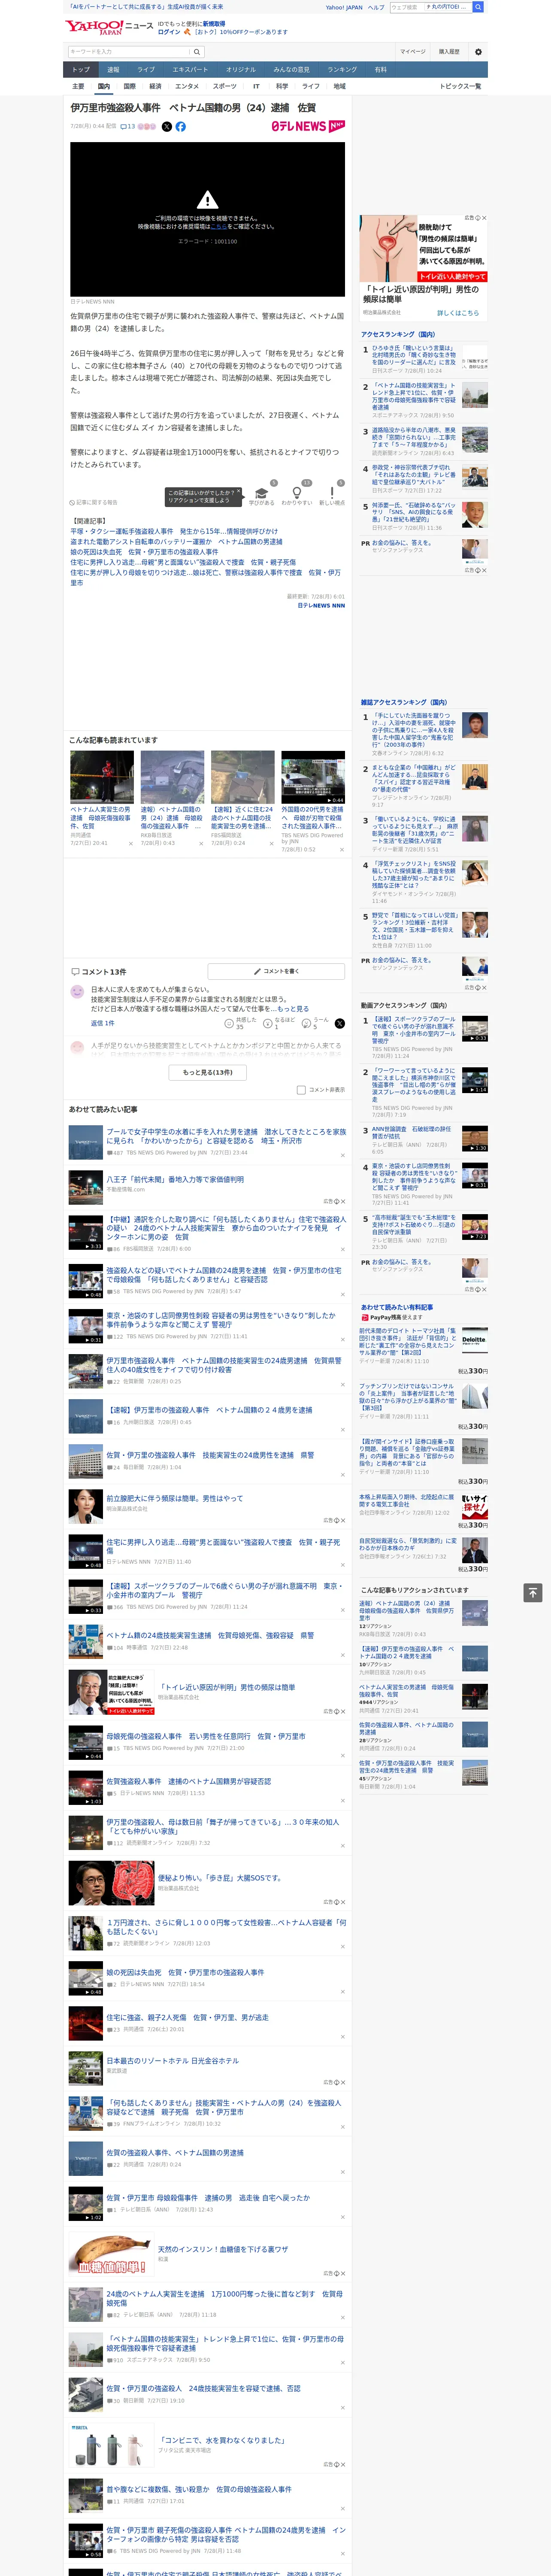Image resolution: width=551 pixels, height=2576 pixels.
Task: Open related link 平塚・タクシー運転手強盗殺人事件
Action: pos(174,532)
